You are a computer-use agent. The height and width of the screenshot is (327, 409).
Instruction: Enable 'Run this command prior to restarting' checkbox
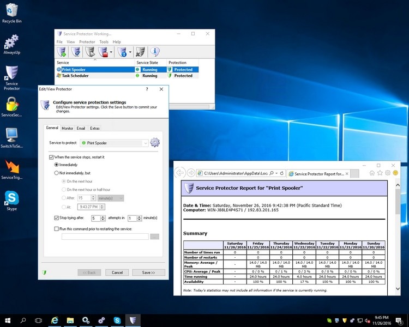(57, 229)
